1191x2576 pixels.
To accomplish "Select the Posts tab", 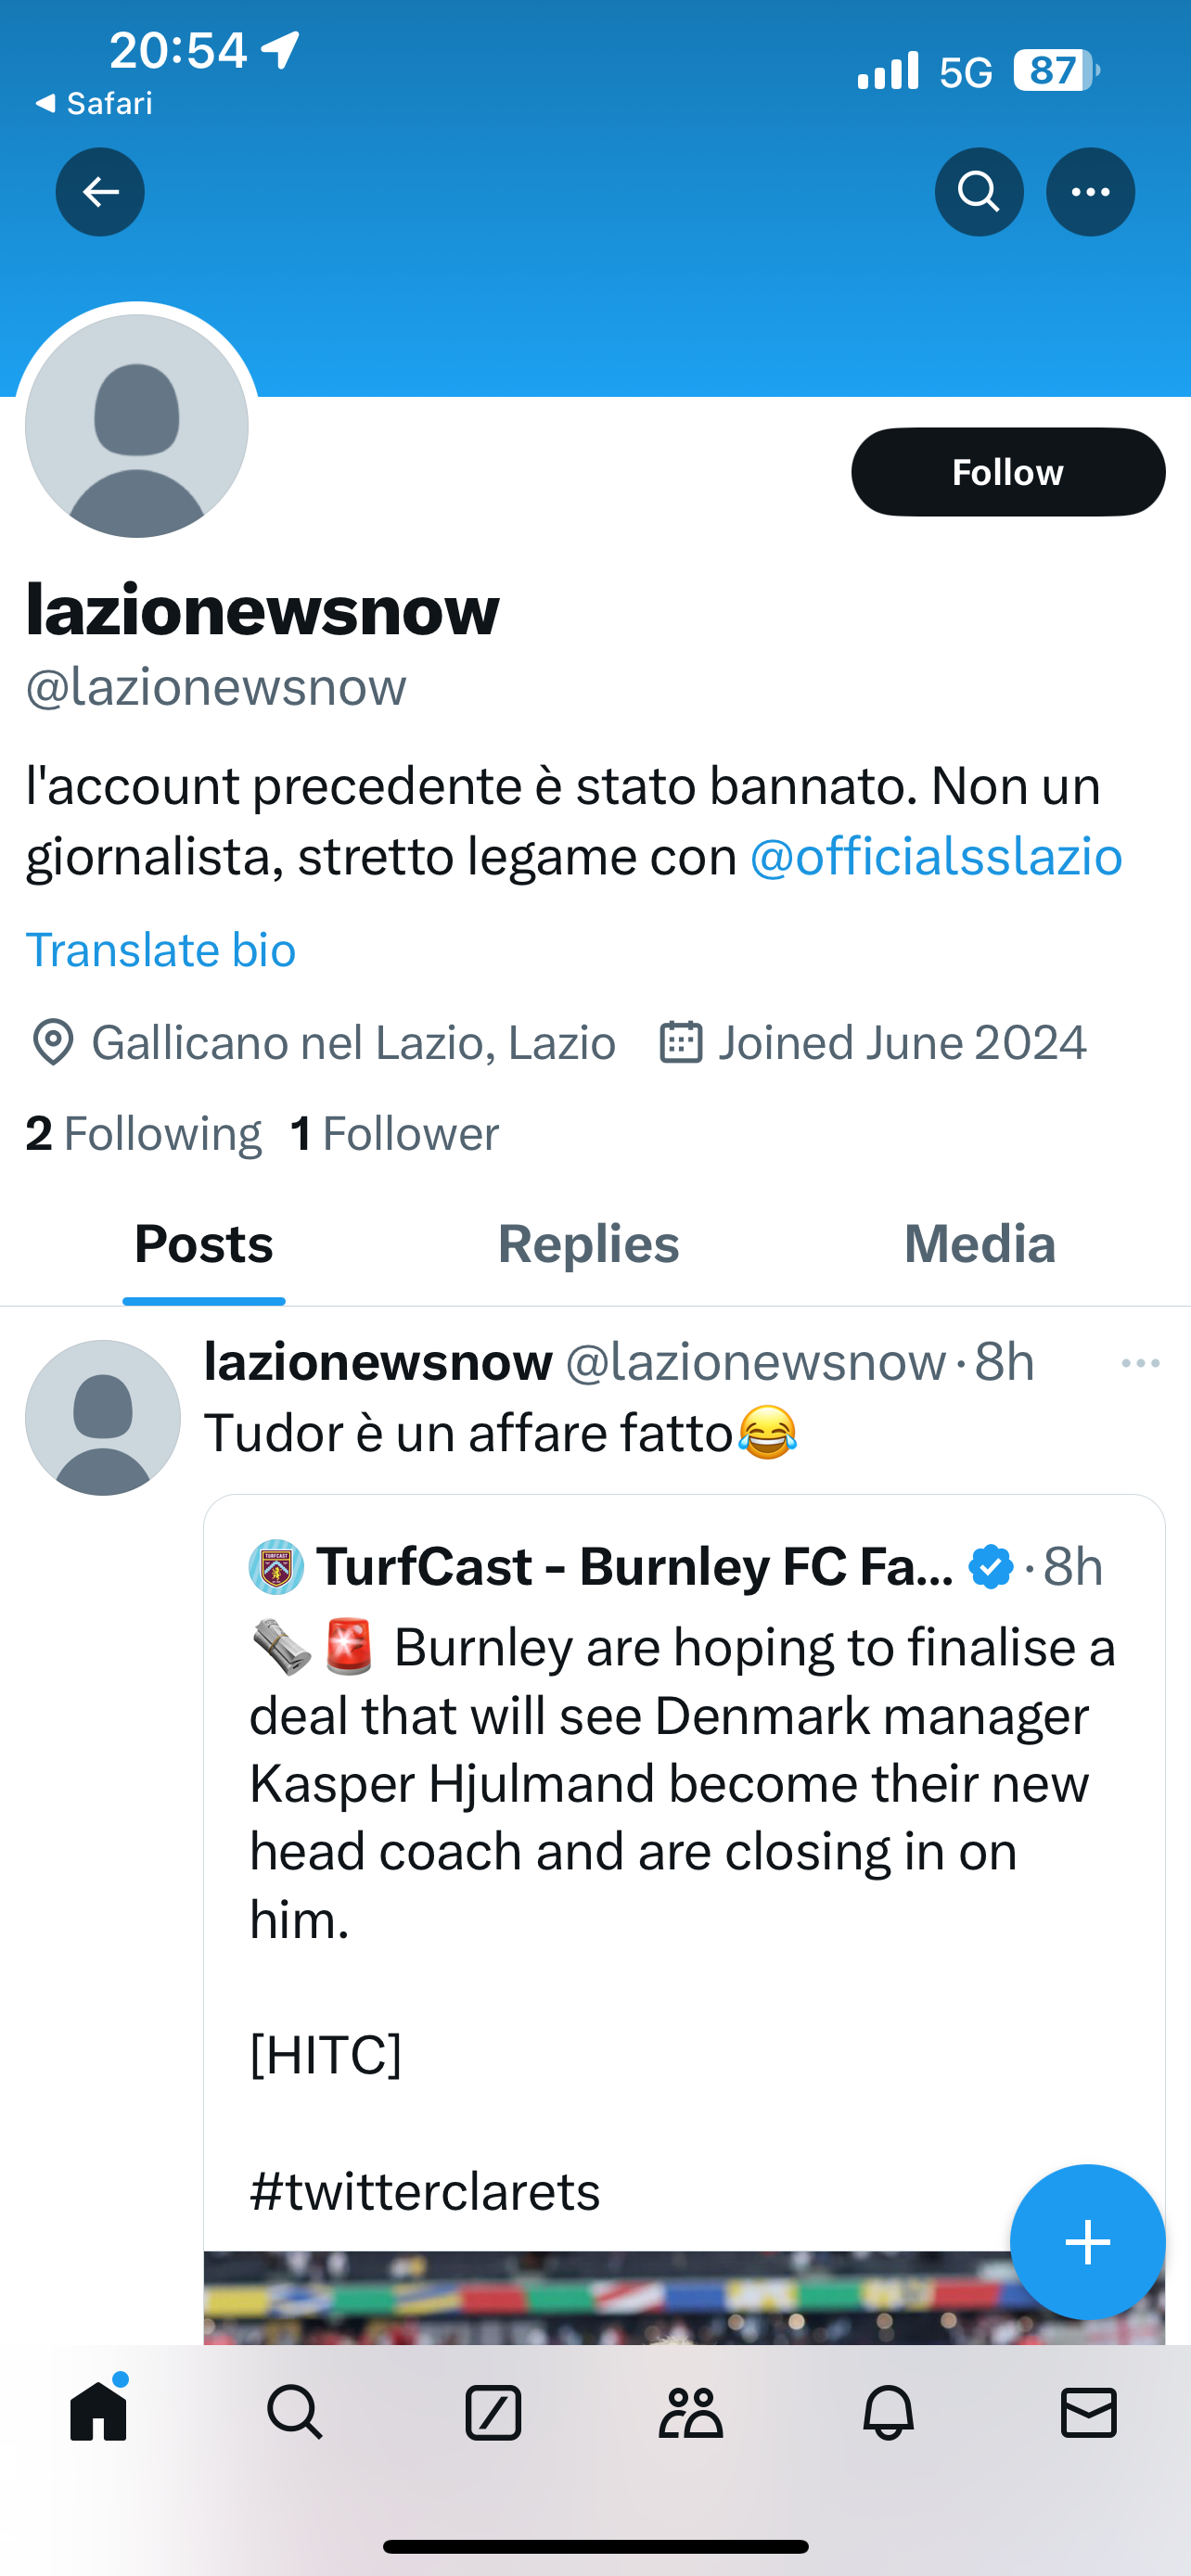I will [204, 1244].
